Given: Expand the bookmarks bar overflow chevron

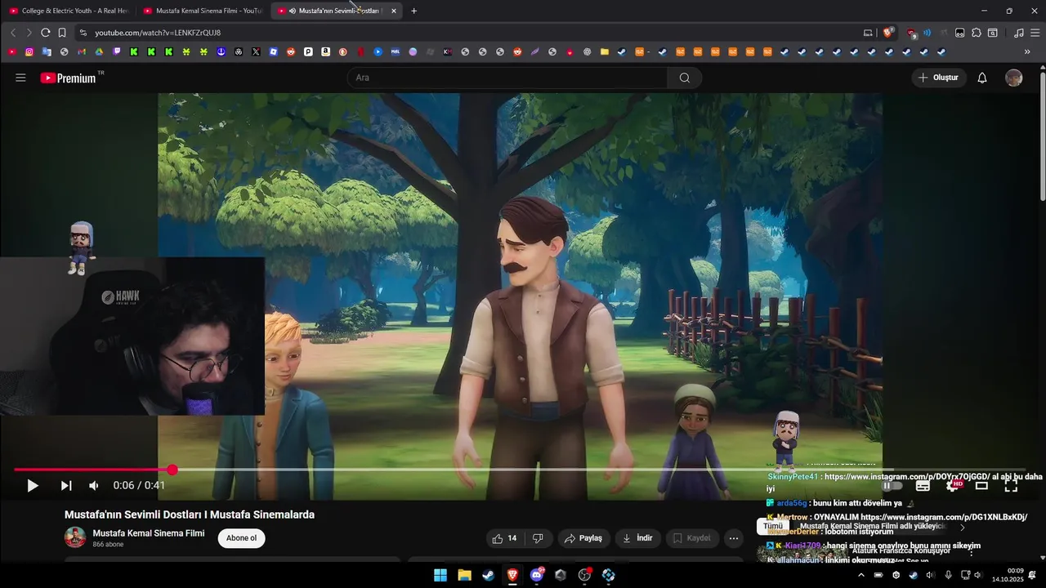Looking at the screenshot, I should tap(1027, 51).
